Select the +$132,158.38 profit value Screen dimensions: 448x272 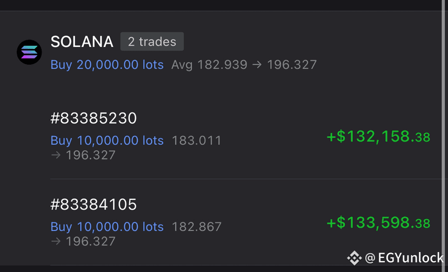click(378, 136)
